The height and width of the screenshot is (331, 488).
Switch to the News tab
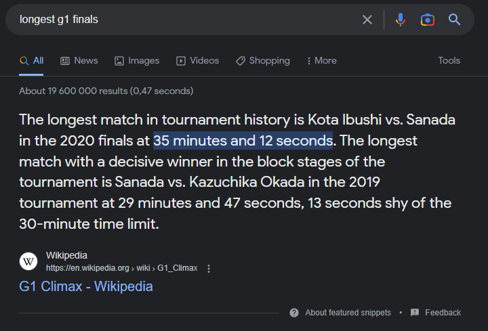(x=79, y=61)
